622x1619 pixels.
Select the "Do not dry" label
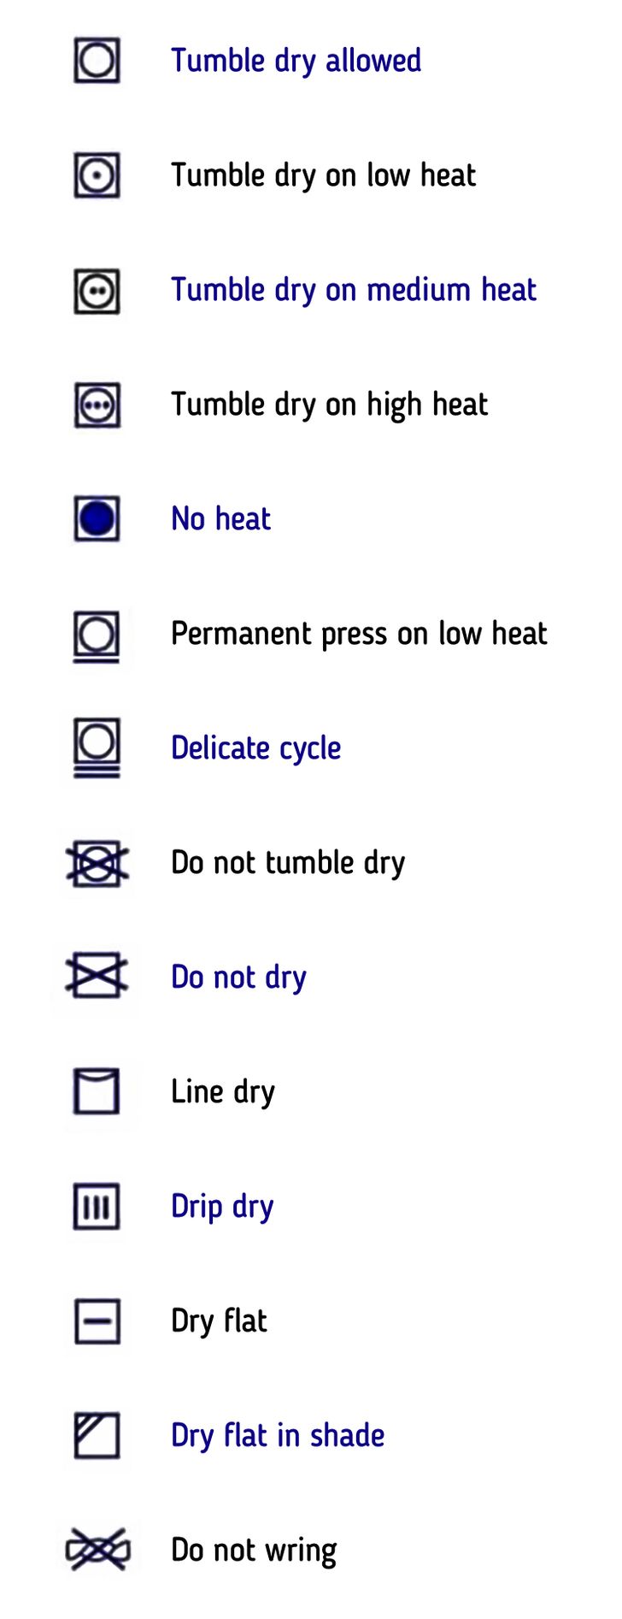point(238,978)
